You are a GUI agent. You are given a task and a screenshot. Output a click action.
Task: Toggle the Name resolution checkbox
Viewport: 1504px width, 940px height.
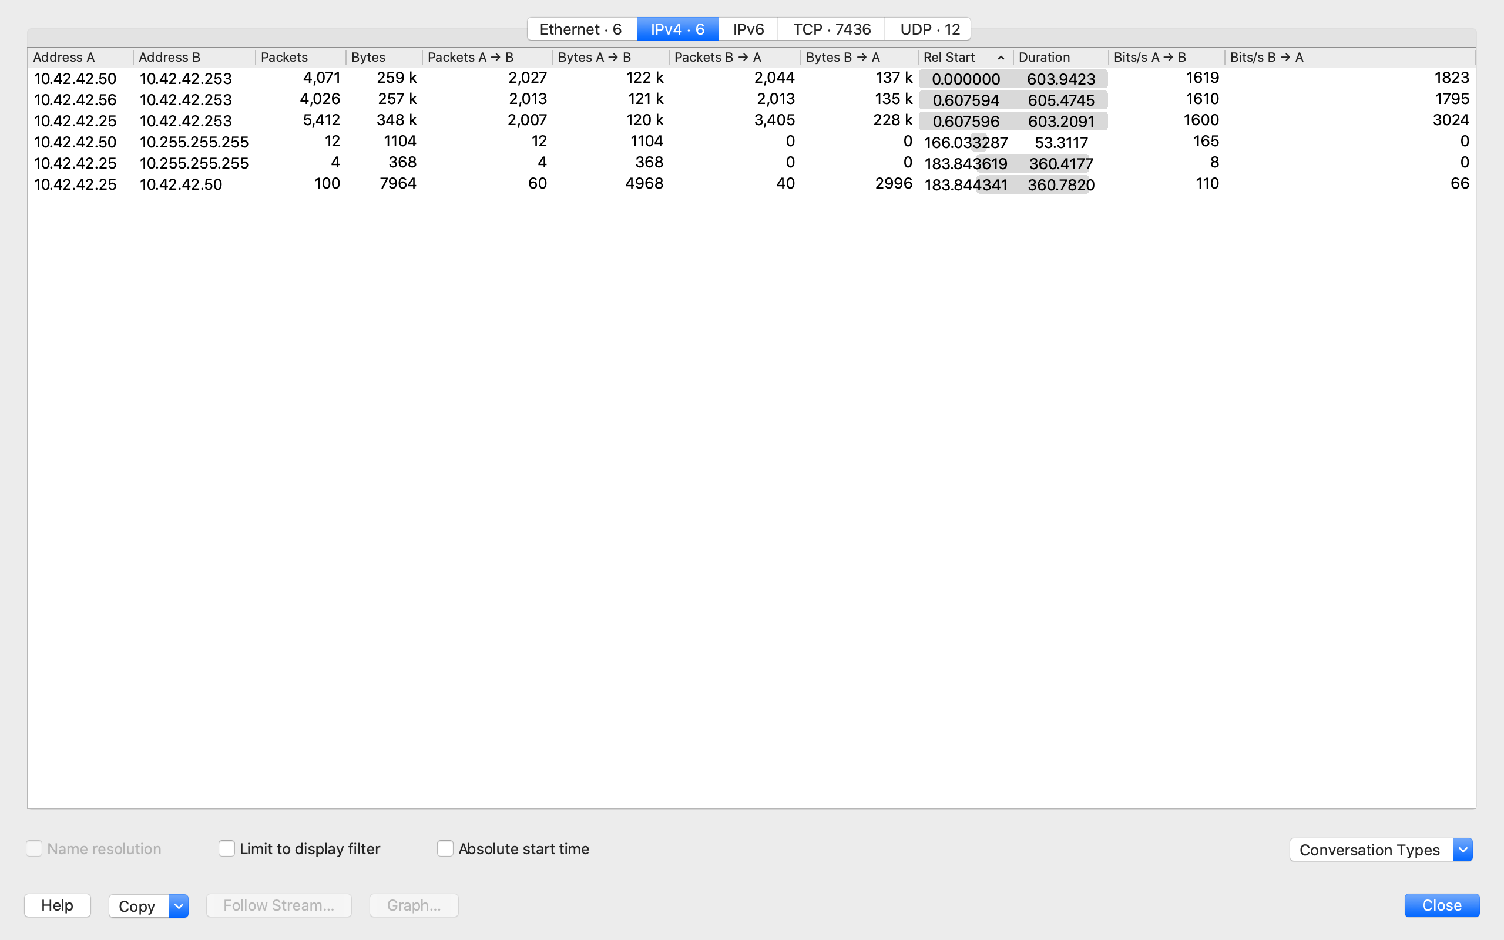[x=34, y=848]
